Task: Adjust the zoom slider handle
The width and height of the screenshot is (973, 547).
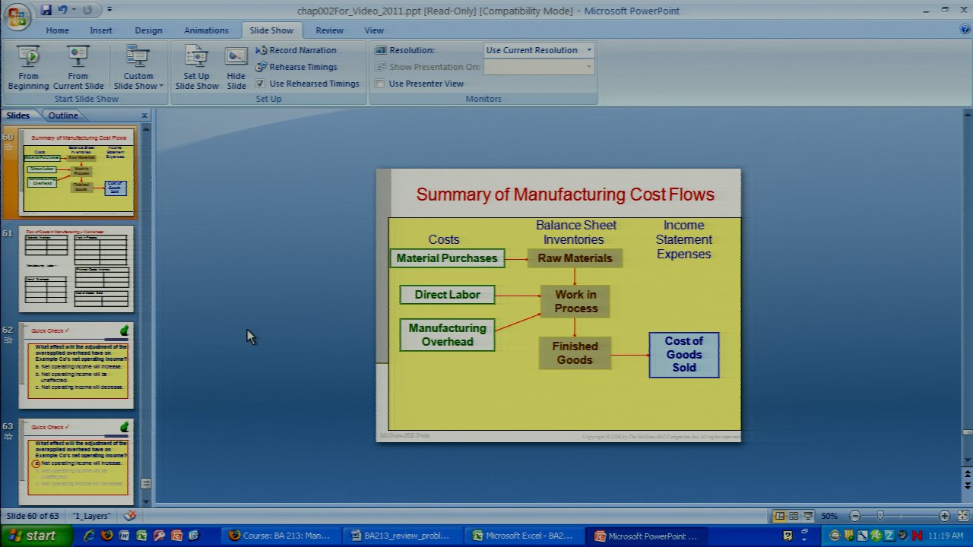Action: (x=880, y=516)
